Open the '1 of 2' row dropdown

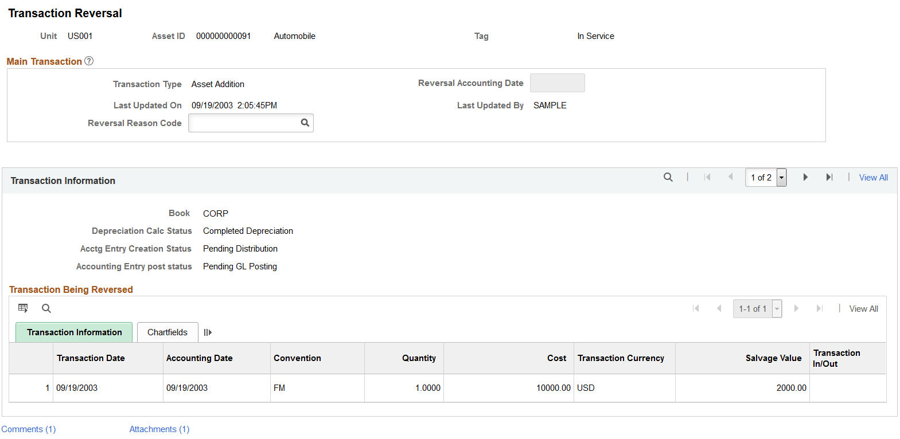click(x=766, y=178)
